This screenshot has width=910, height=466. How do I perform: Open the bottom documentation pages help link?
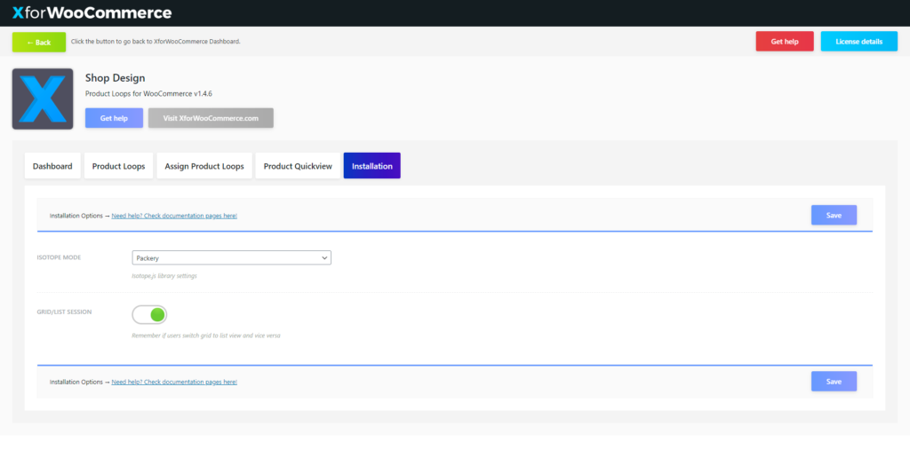coord(174,382)
